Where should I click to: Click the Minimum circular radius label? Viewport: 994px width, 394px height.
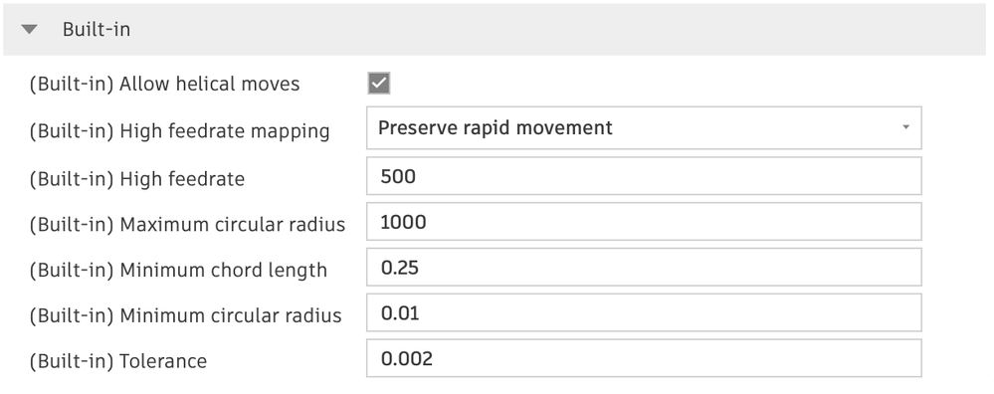[185, 315]
